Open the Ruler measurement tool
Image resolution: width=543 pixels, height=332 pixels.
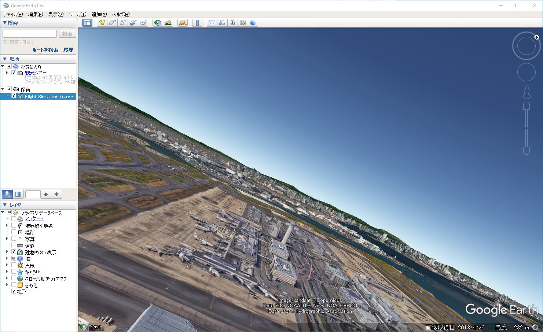[x=197, y=23]
